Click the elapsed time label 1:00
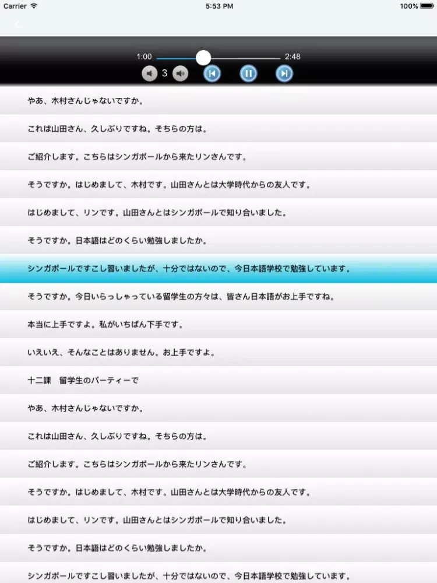The height and width of the screenshot is (583, 437). (x=144, y=57)
